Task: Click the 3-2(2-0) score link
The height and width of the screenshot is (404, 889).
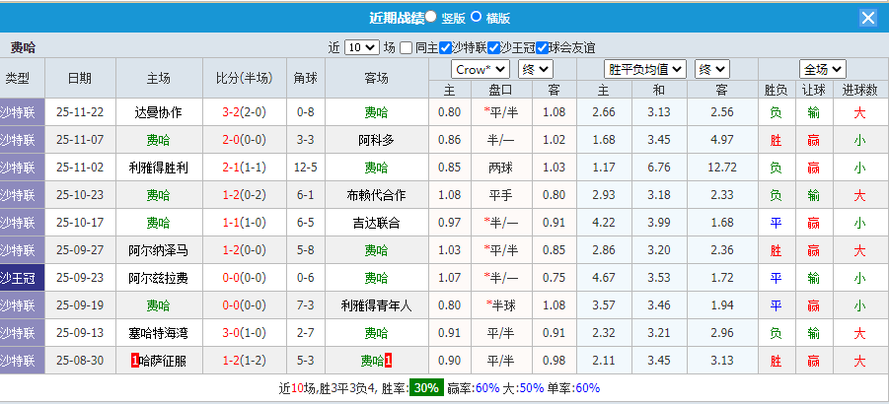Action: pyautogui.click(x=243, y=112)
